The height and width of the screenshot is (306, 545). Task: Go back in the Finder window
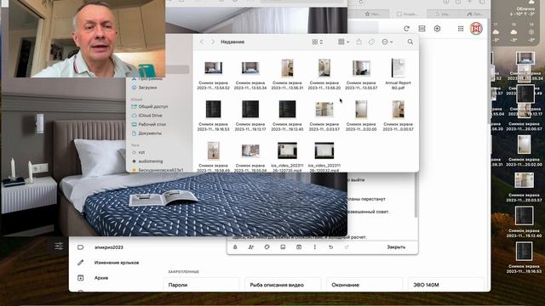(x=202, y=42)
